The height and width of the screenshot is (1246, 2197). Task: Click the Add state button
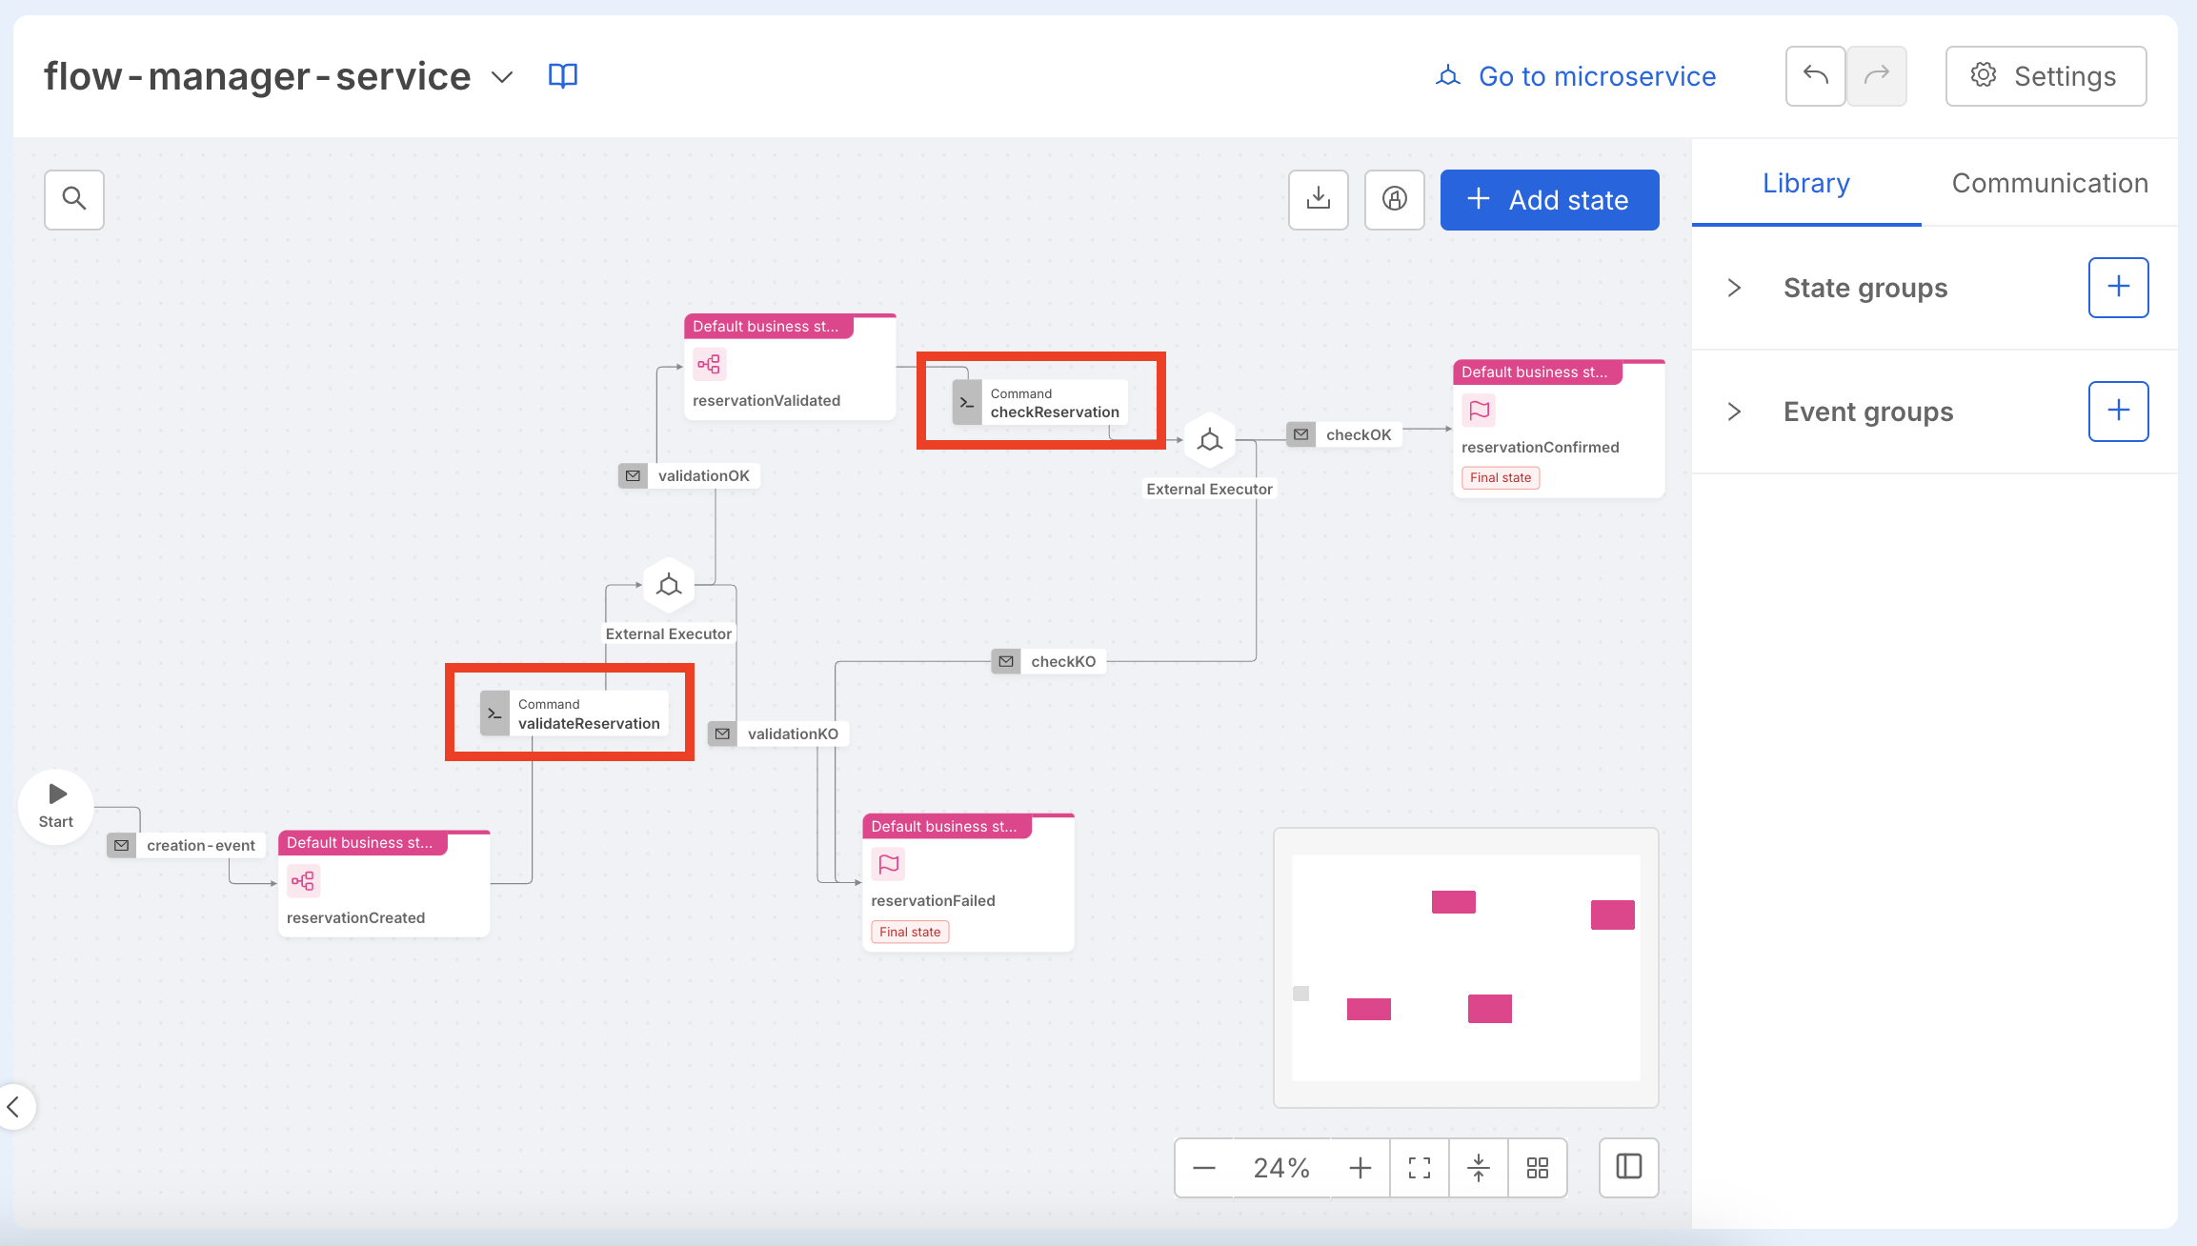(1549, 200)
